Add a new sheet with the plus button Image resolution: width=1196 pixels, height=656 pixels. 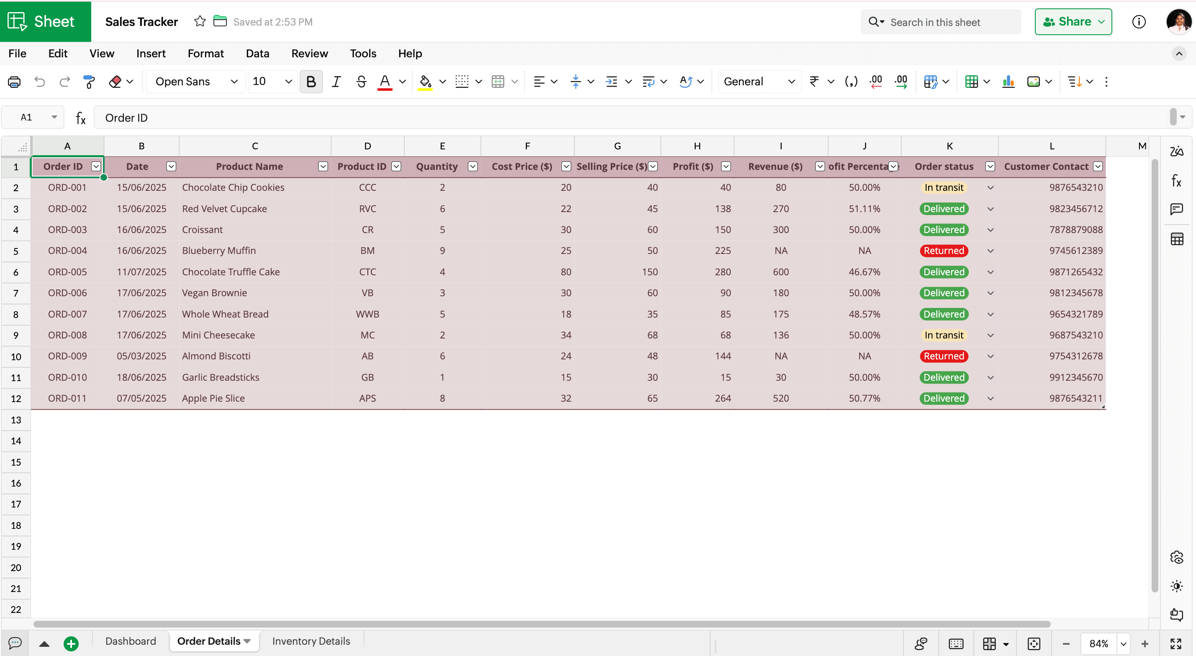click(71, 643)
